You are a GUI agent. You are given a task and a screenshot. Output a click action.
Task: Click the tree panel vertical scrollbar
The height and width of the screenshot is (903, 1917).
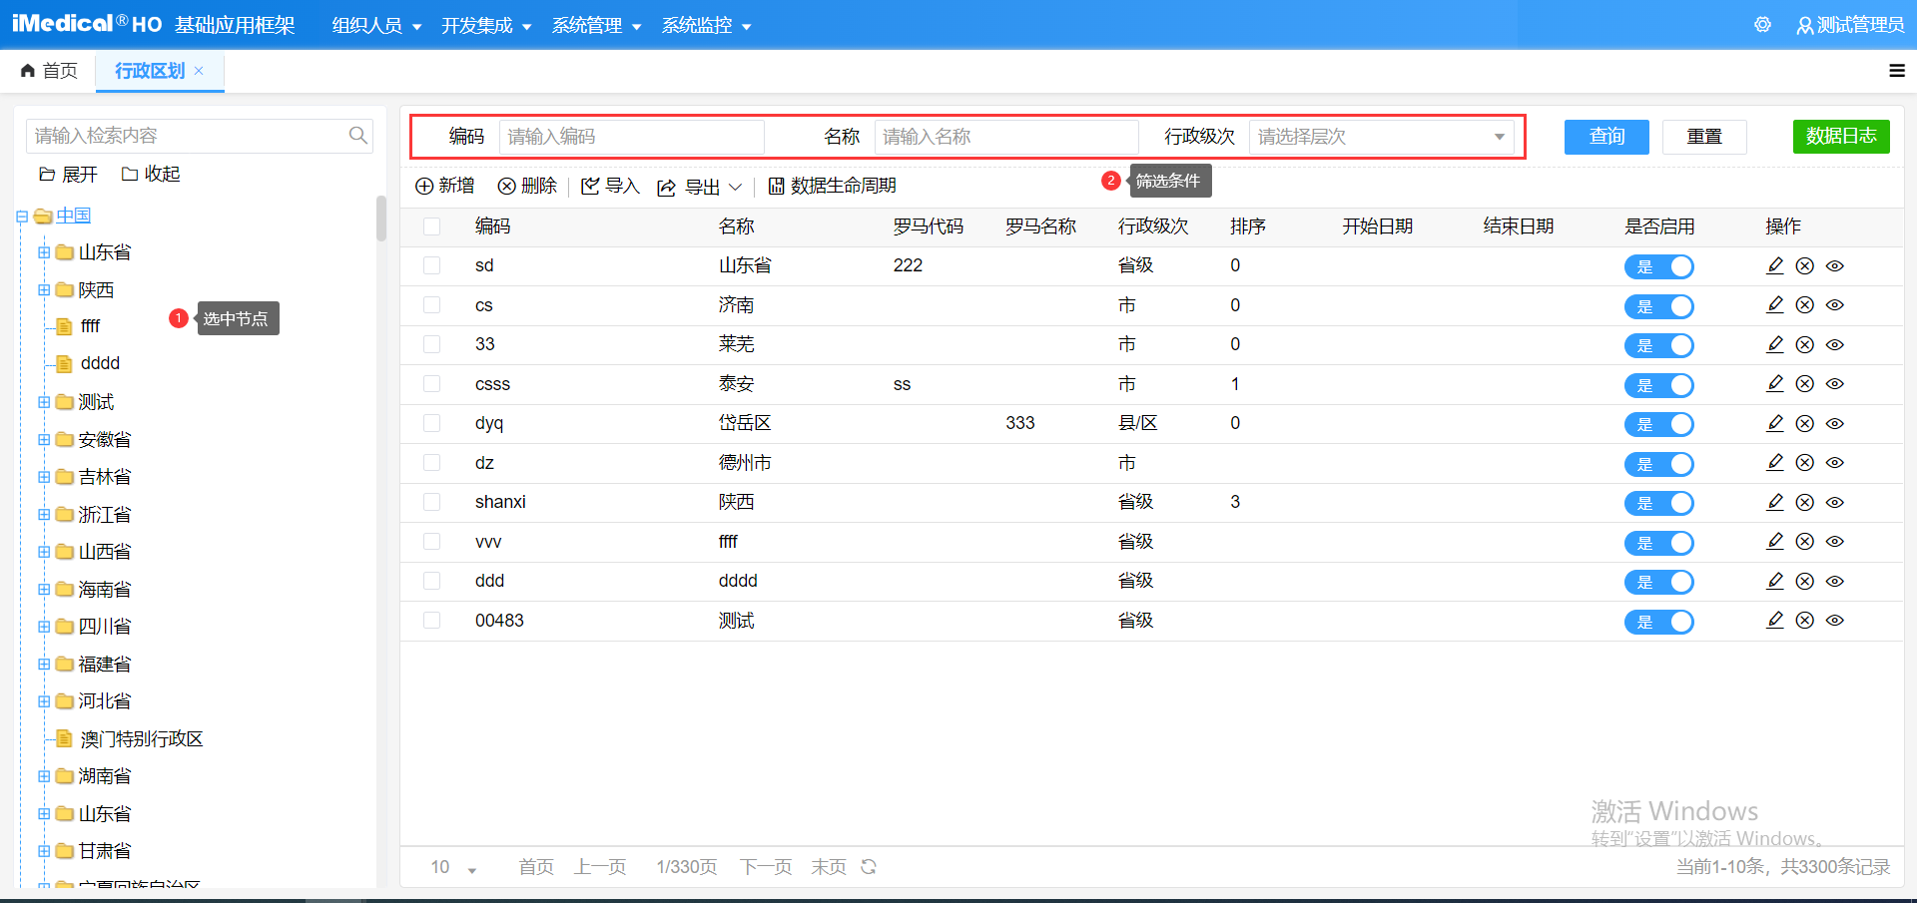(x=380, y=219)
